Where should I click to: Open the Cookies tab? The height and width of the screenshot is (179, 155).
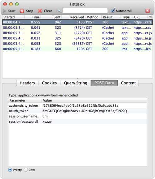pos(49,83)
